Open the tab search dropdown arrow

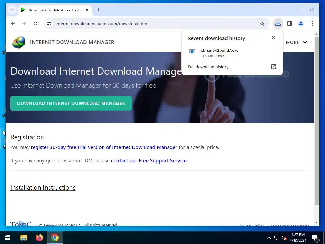[12, 10]
